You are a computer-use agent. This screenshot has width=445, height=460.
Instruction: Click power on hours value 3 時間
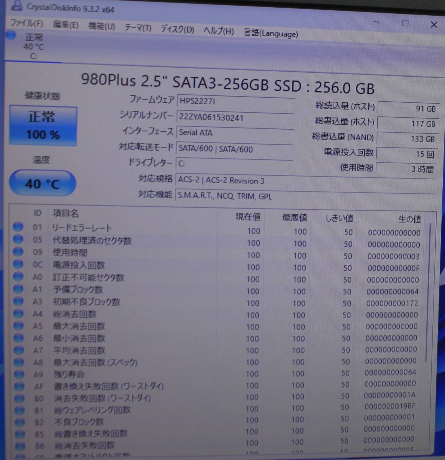click(x=406, y=169)
